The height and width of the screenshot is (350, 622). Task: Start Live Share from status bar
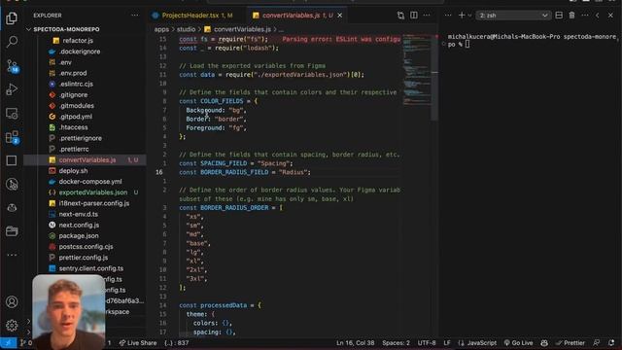click(x=138, y=343)
